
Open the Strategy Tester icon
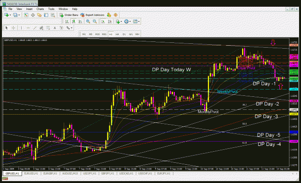click(x=53, y=15)
